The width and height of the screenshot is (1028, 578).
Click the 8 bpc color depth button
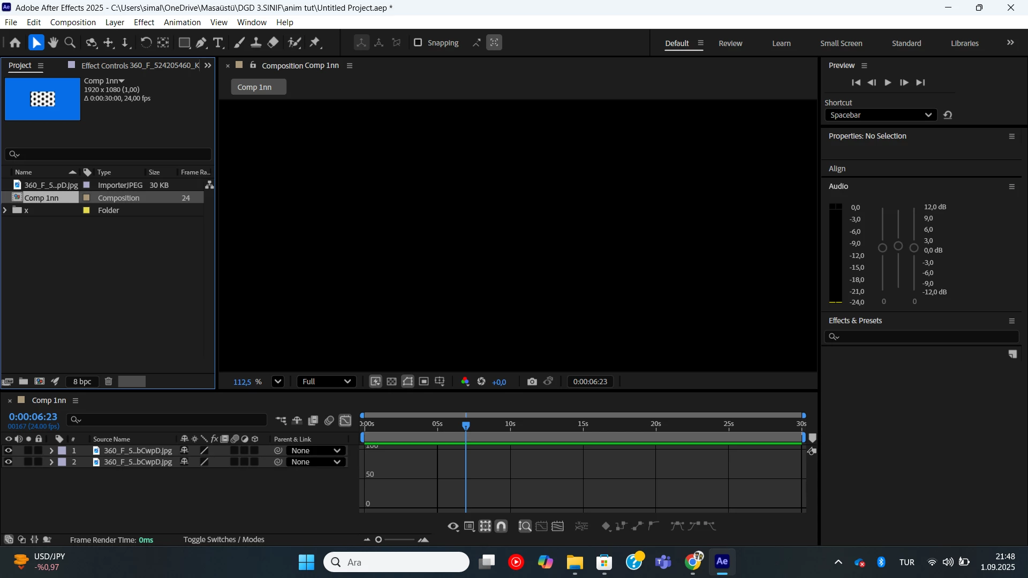(x=82, y=382)
